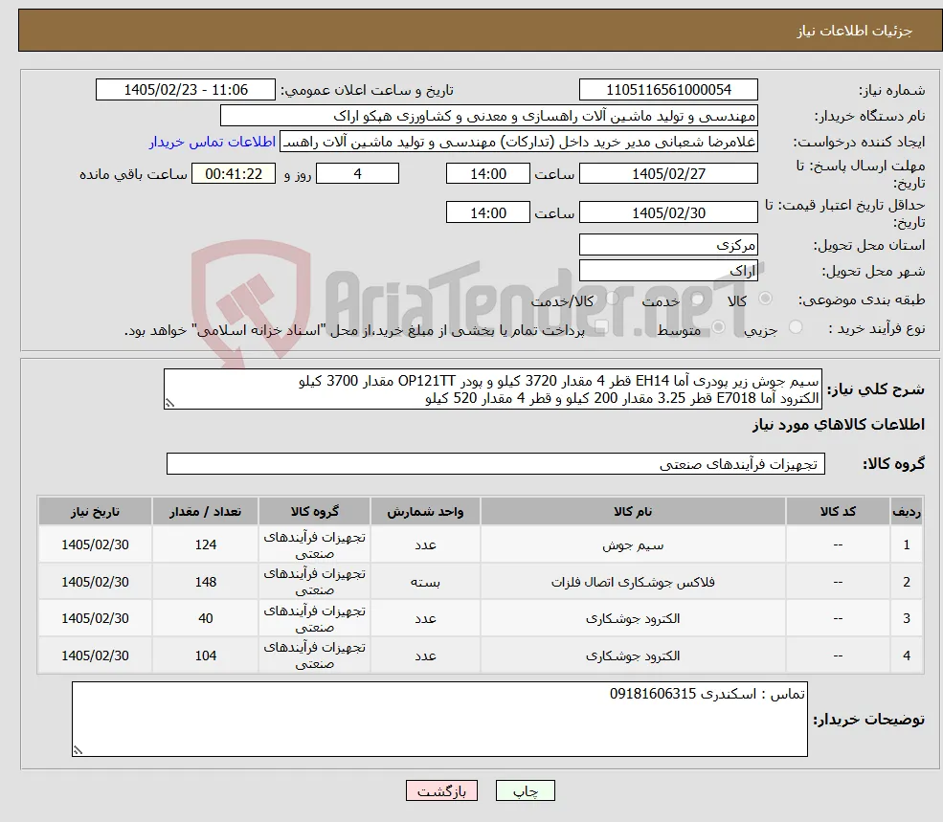Click the buyer notes textarea resize handle
Image resolution: width=943 pixels, height=822 pixels.
pyautogui.click(x=79, y=750)
